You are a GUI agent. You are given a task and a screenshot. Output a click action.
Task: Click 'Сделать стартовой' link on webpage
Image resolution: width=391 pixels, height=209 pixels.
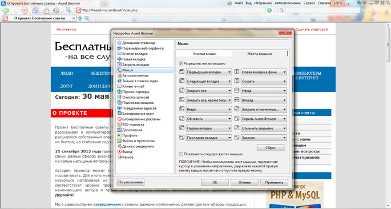[x=312, y=30]
